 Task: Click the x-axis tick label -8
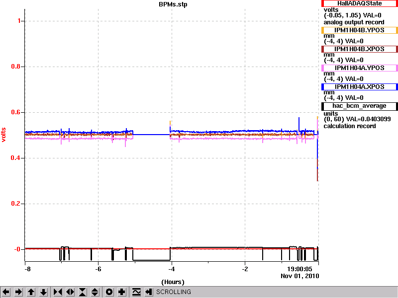point(27,269)
